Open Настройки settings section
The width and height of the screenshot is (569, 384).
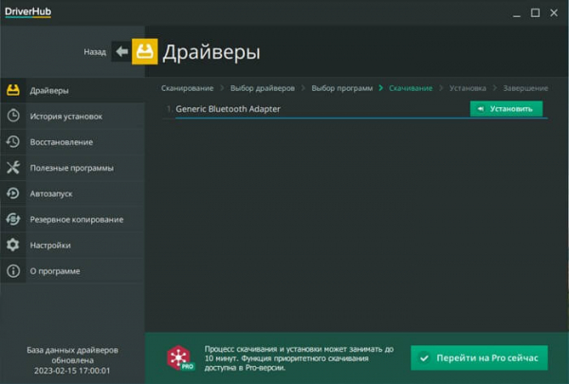(73, 245)
